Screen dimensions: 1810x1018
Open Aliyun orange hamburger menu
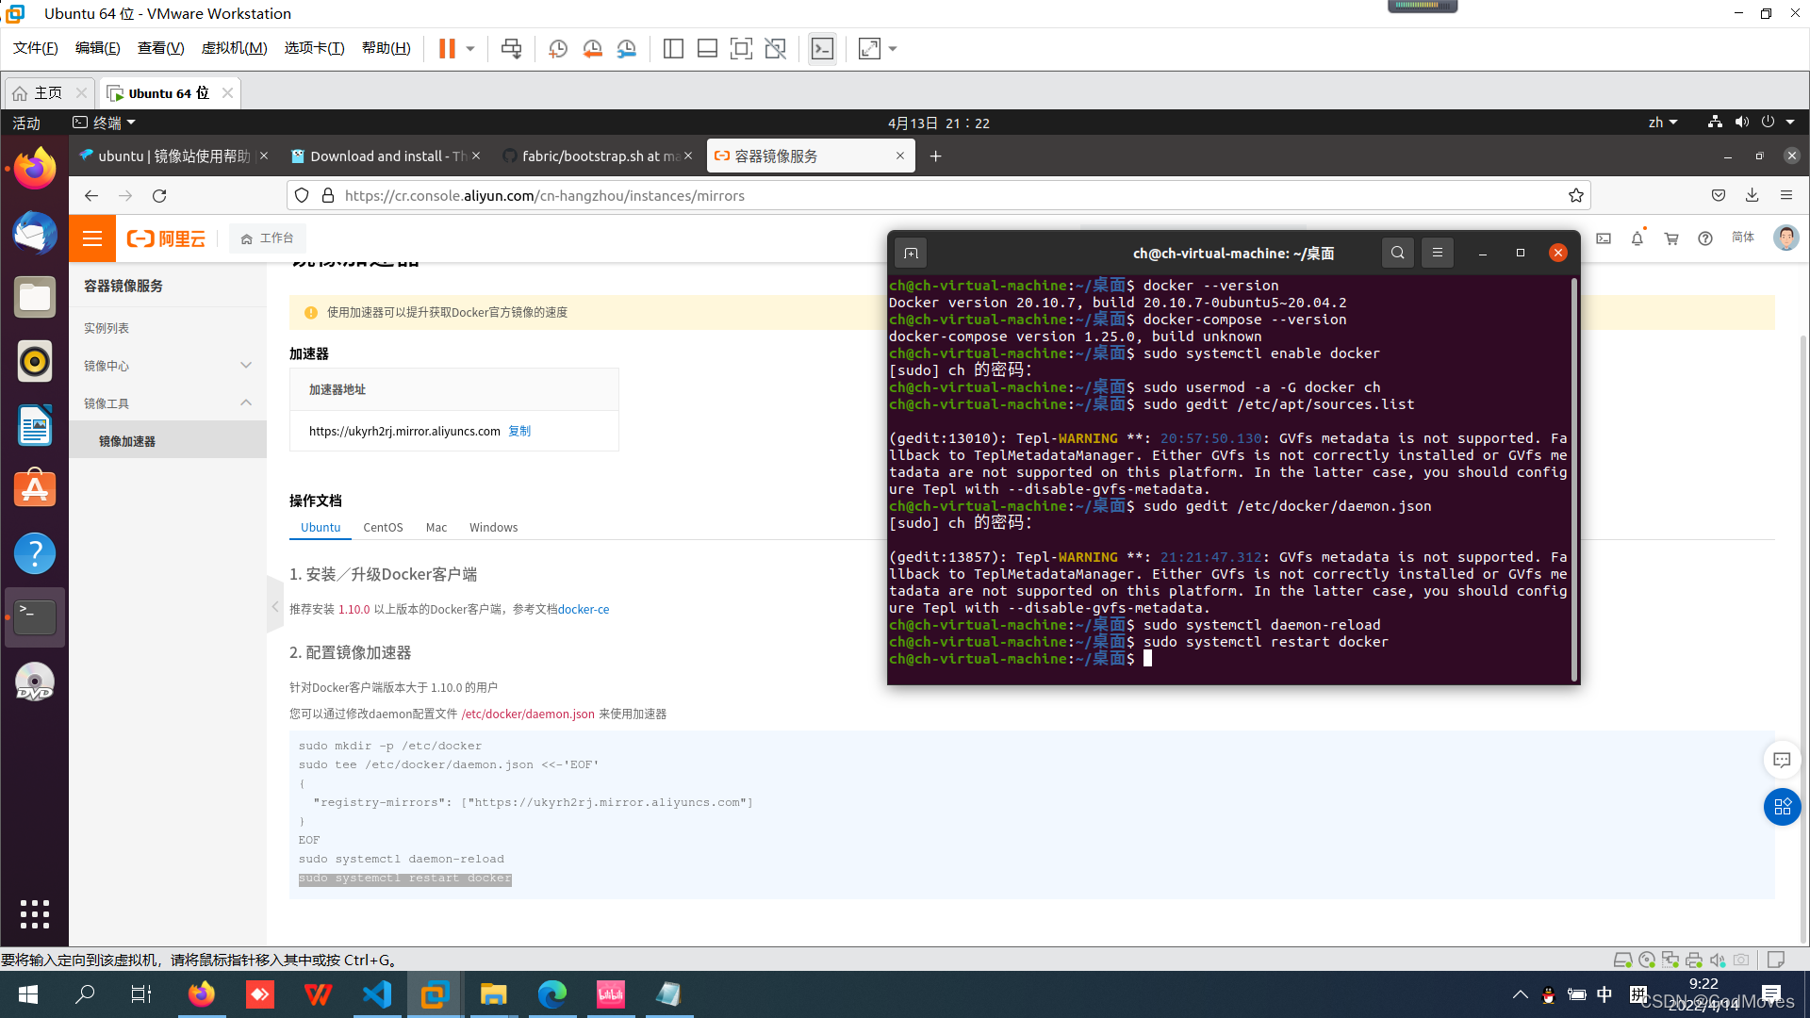(x=92, y=238)
